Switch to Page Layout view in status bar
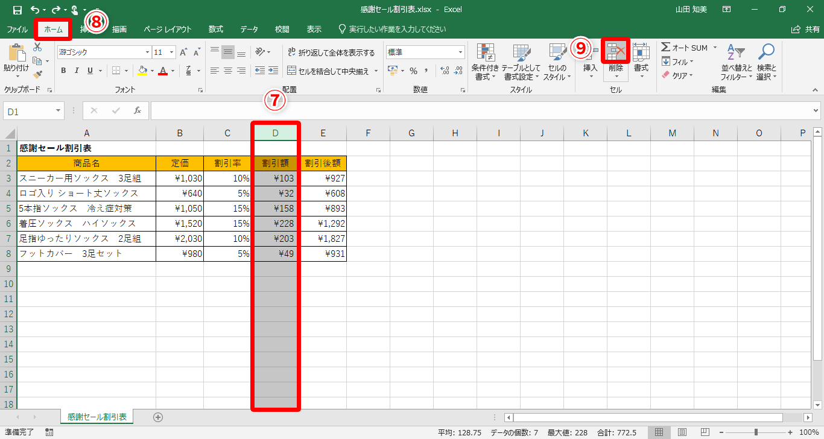824x439 pixels. coord(682,432)
